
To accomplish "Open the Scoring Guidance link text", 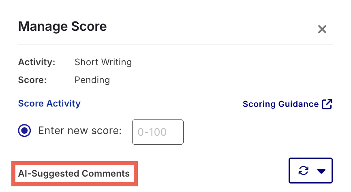I will (x=280, y=104).
